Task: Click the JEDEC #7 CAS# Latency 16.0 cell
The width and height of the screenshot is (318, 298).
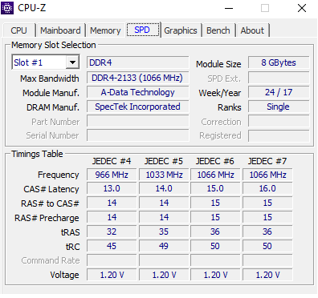Action: [x=267, y=188]
